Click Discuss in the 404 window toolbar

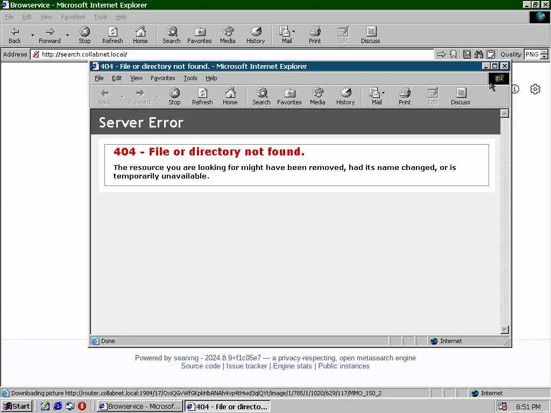point(461,97)
